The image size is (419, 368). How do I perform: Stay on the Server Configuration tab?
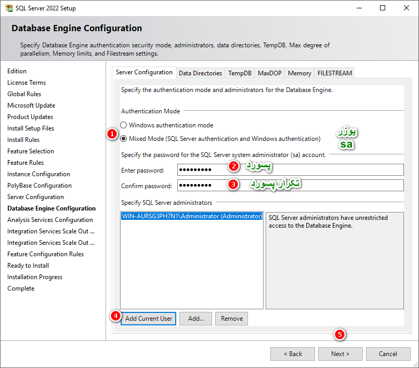pyautogui.click(x=144, y=73)
